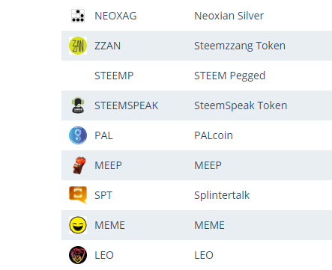Select the SPT symbol label
Viewport: 332px width, 270px height.
pos(103,195)
